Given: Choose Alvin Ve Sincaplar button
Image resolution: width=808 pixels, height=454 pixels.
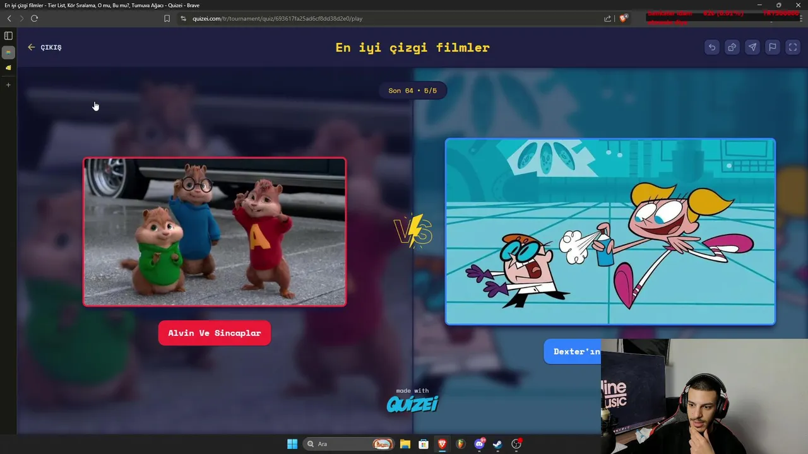Looking at the screenshot, I should point(215,333).
